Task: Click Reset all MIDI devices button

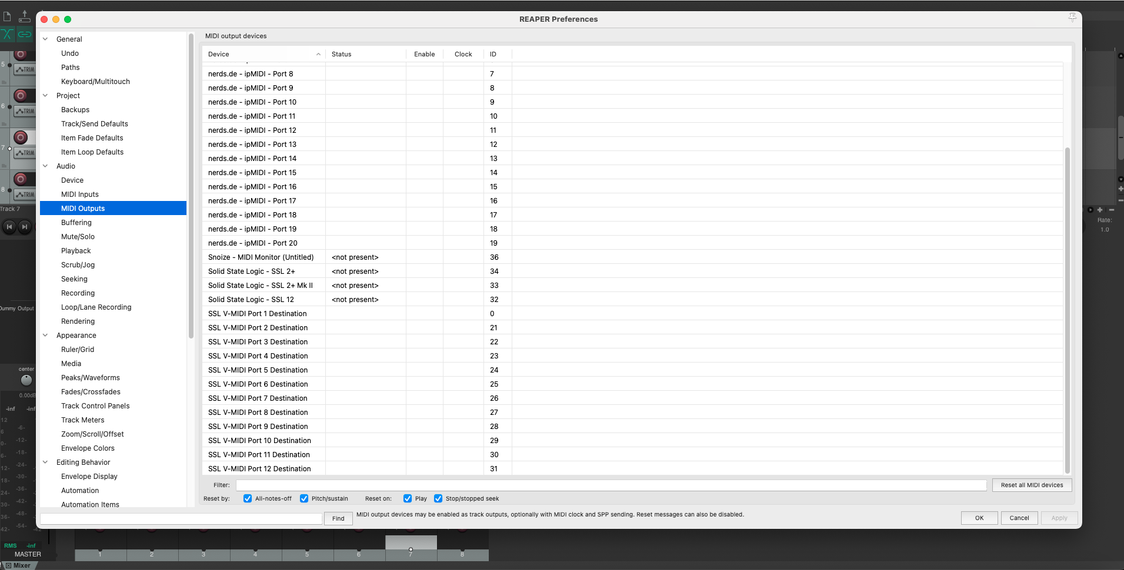Action: pyautogui.click(x=1032, y=485)
